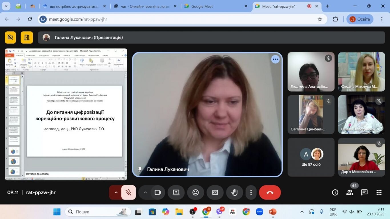Image resolution: width=390 pixels, height=219 pixels.
Task: Open the participants list icon
Action: click(x=350, y=192)
